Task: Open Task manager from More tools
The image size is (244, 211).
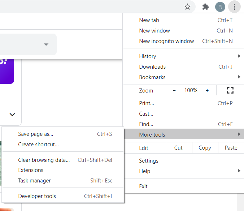Action: coord(35,181)
